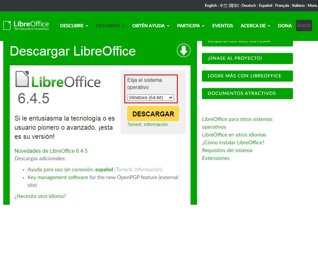The height and width of the screenshot is (260, 318).
Task: Go to the EVENTOS page
Action: click(222, 26)
